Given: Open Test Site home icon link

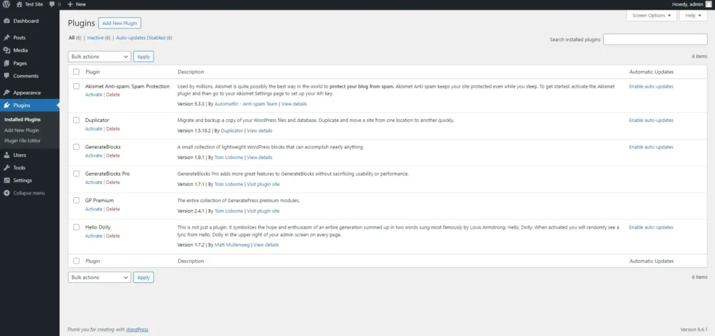Looking at the screenshot, I should click(x=19, y=4).
